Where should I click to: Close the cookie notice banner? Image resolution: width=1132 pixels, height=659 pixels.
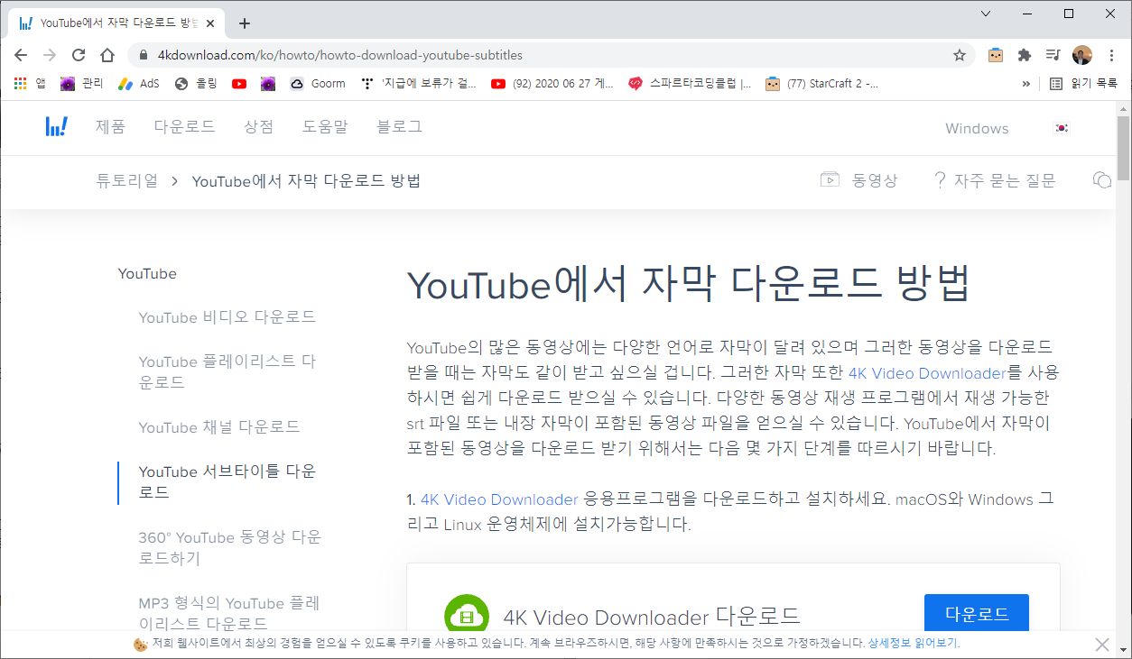(1102, 644)
